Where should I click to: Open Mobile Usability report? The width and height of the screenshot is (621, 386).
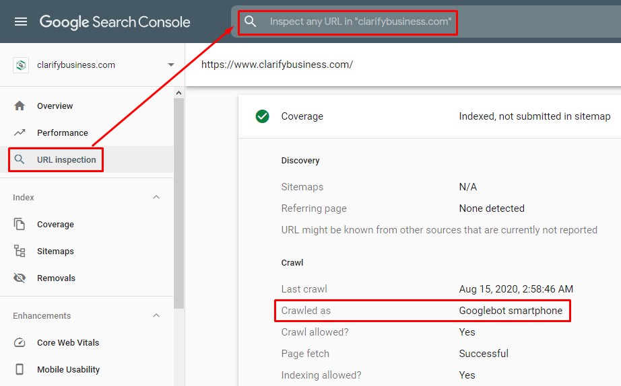click(69, 369)
